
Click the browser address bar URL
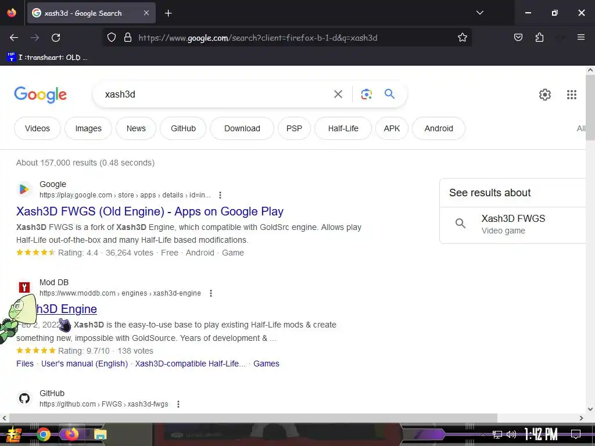click(x=258, y=38)
